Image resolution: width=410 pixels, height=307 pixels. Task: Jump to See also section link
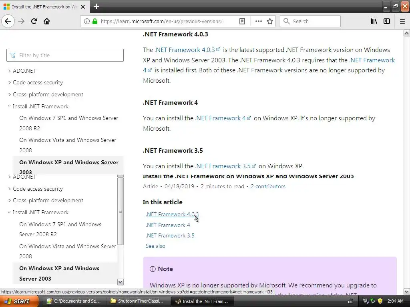tap(155, 246)
